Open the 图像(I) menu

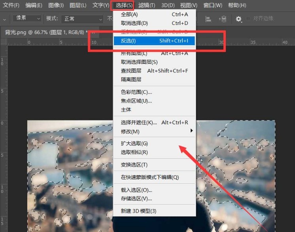[56, 5]
